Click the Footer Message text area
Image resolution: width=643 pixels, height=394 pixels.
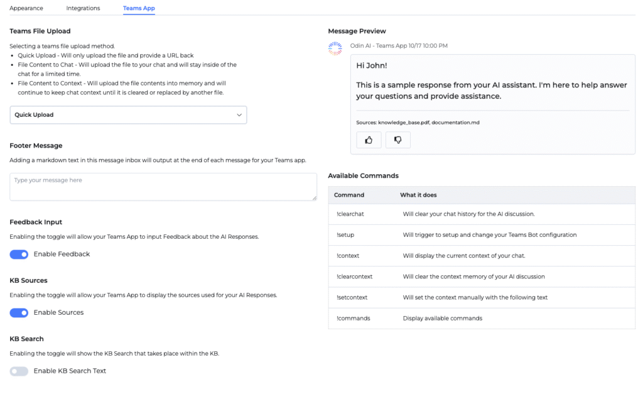163,187
